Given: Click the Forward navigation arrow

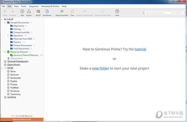Looking at the screenshot, I should tap(12, 12).
